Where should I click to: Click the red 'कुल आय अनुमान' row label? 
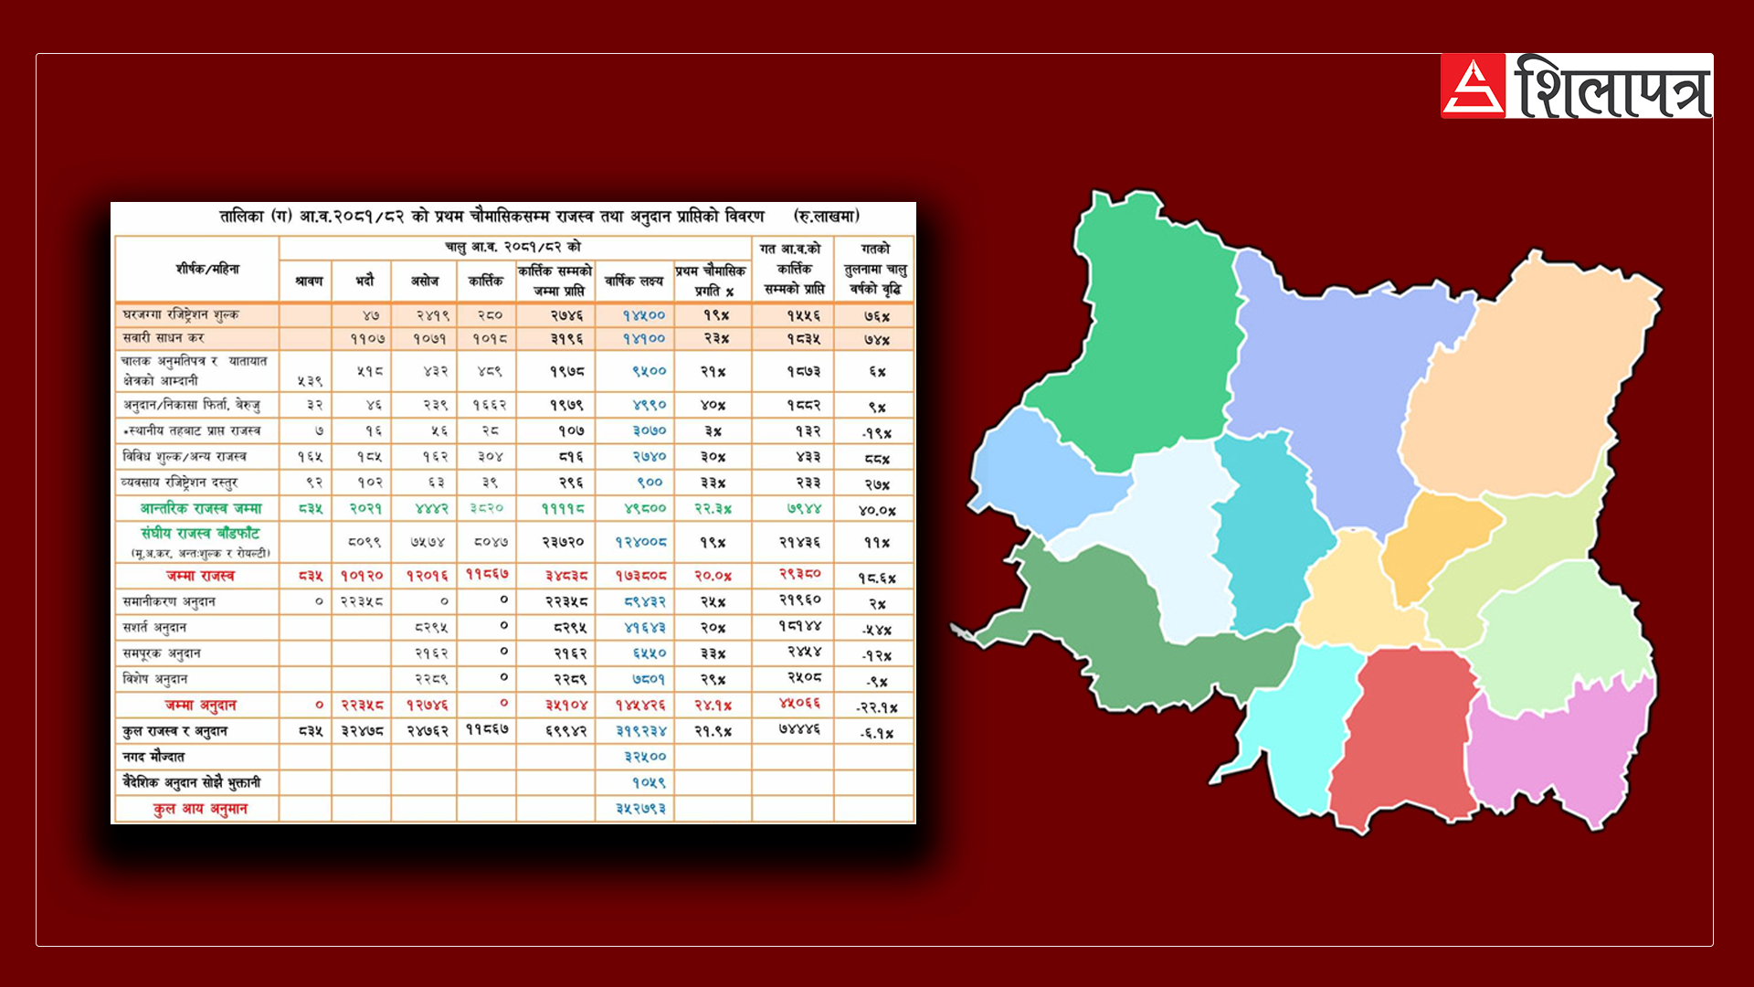(x=200, y=809)
